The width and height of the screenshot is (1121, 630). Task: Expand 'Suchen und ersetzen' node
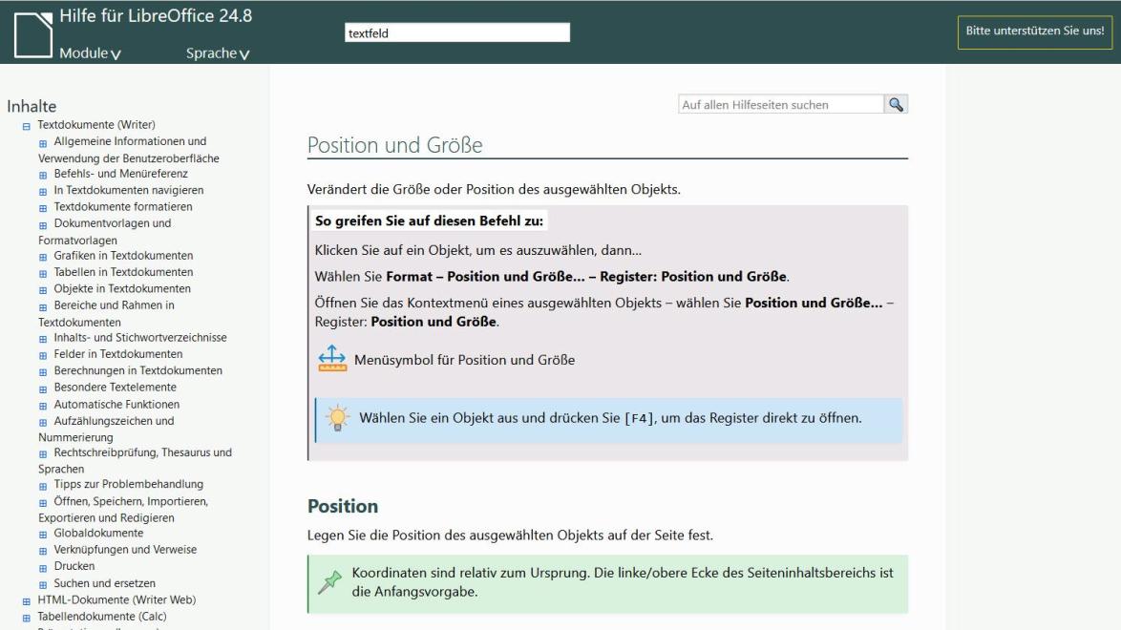[43, 585]
